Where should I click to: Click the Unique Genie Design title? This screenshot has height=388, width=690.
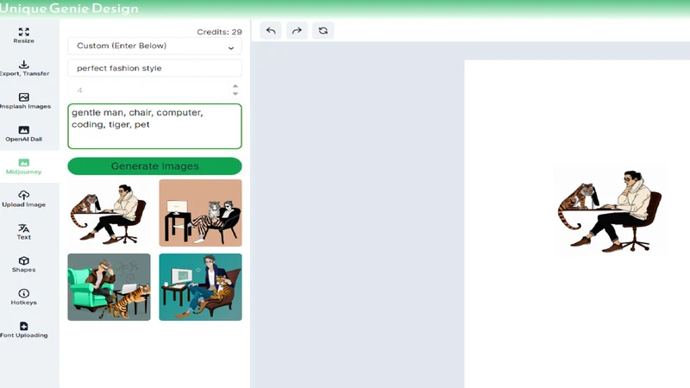[x=69, y=9]
